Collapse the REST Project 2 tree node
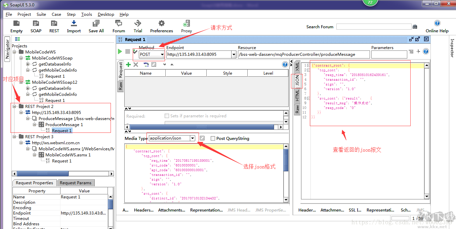 point(14,107)
